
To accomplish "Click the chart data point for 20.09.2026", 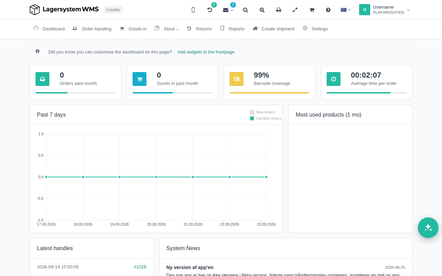I will (x=156, y=177).
